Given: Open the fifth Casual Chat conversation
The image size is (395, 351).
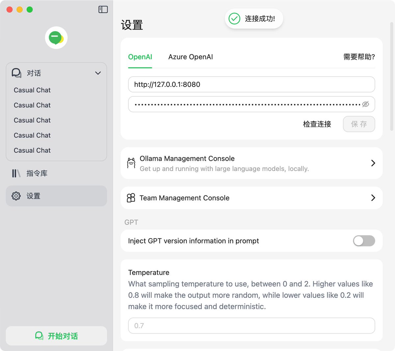Looking at the screenshot, I should click(32, 150).
